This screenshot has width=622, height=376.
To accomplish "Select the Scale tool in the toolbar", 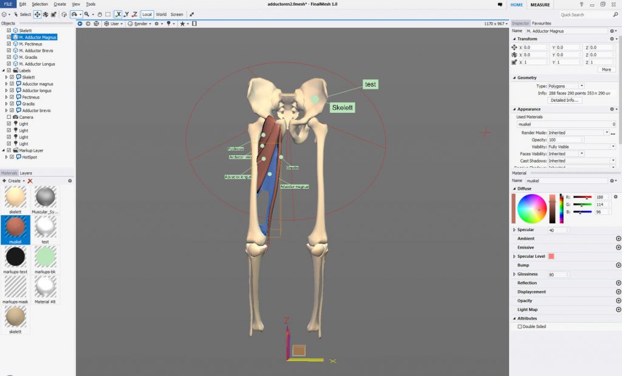I will pos(53,13).
